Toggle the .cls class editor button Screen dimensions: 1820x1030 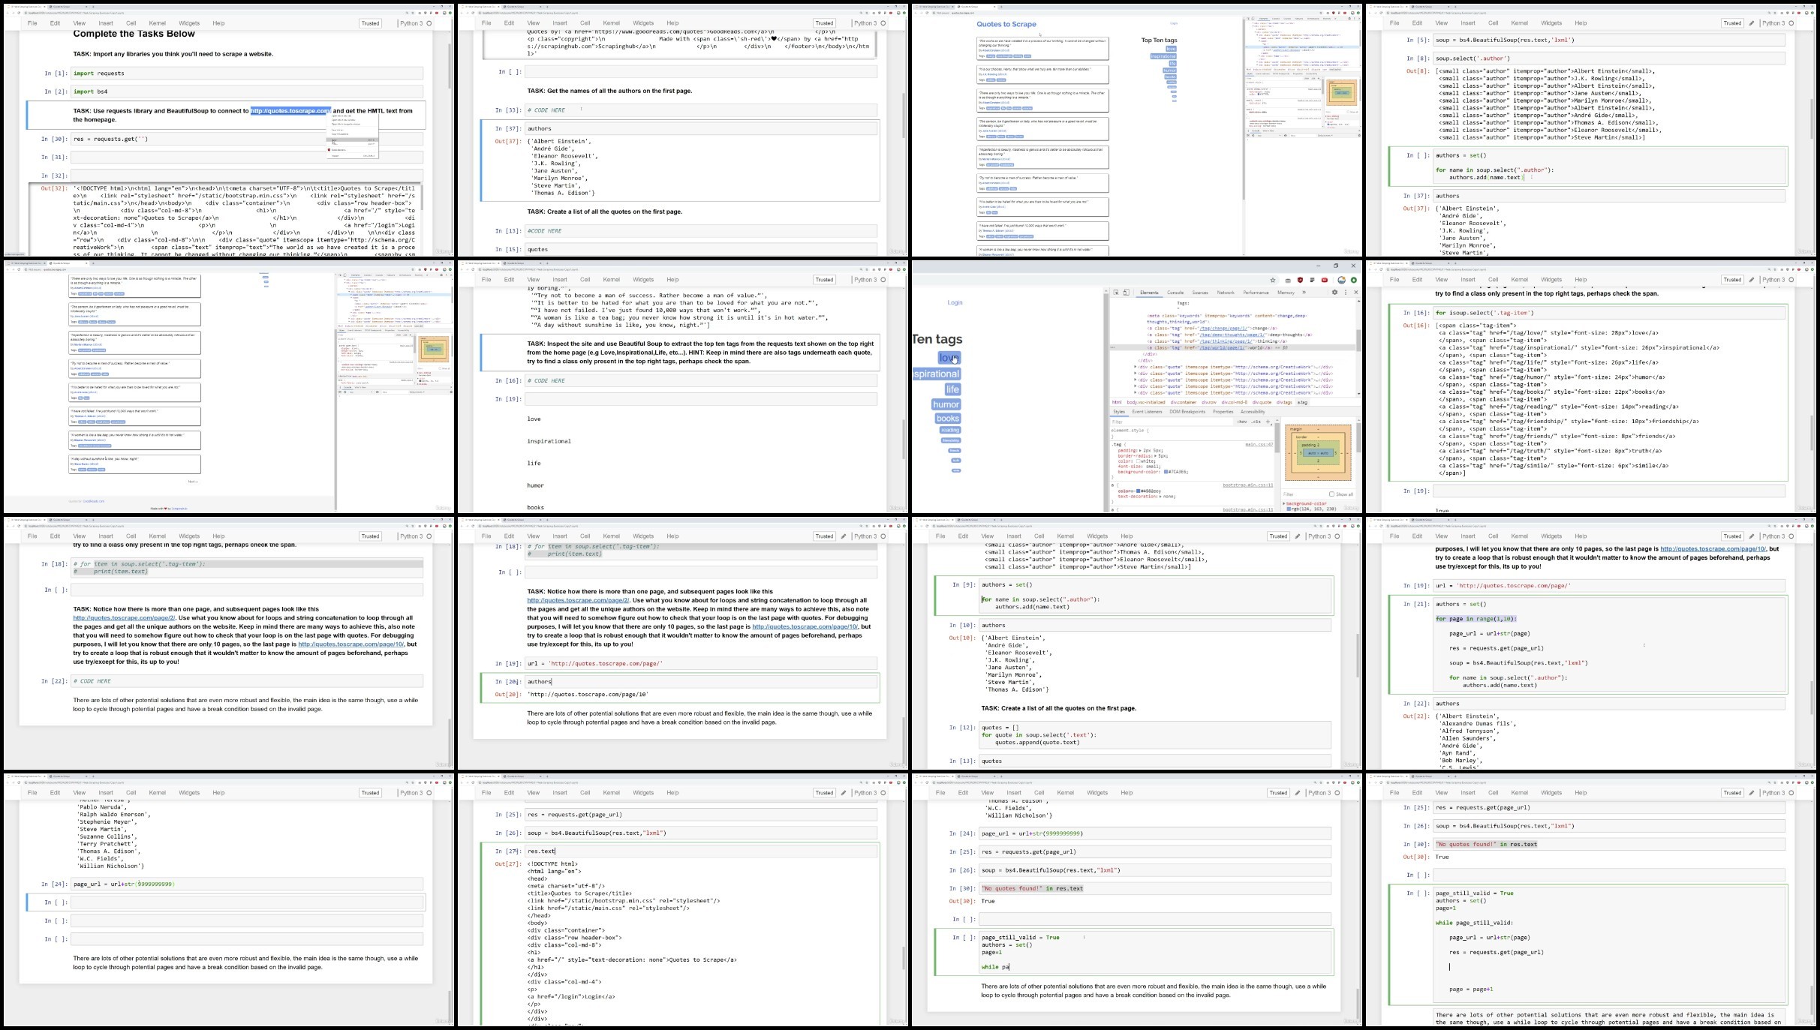(x=1256, y=422)
